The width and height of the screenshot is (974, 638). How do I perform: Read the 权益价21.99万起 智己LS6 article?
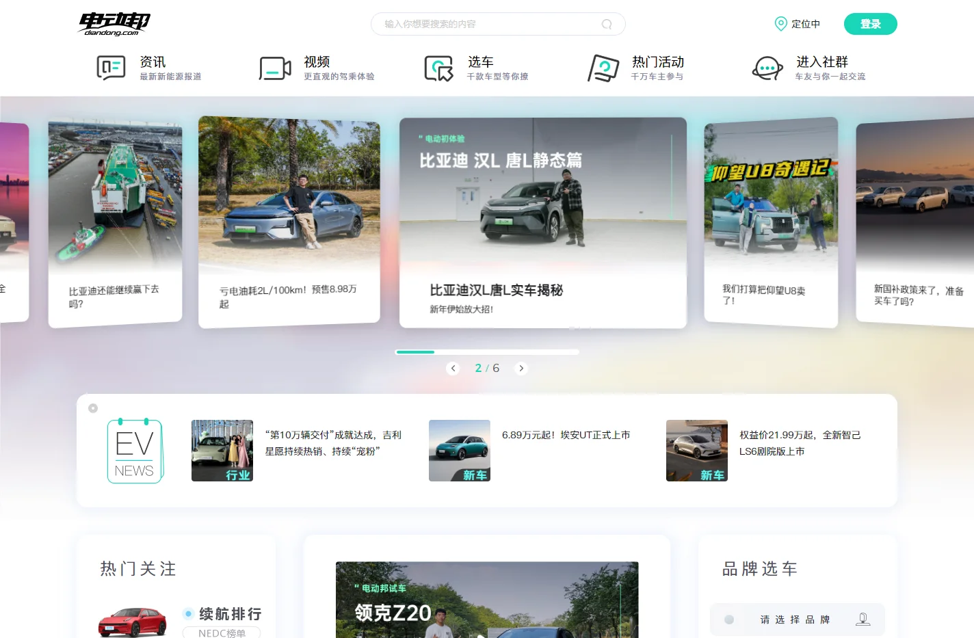(x=800, y=443)
